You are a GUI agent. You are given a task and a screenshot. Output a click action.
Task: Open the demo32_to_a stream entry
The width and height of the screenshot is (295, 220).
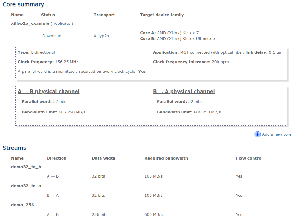point(26,186)
